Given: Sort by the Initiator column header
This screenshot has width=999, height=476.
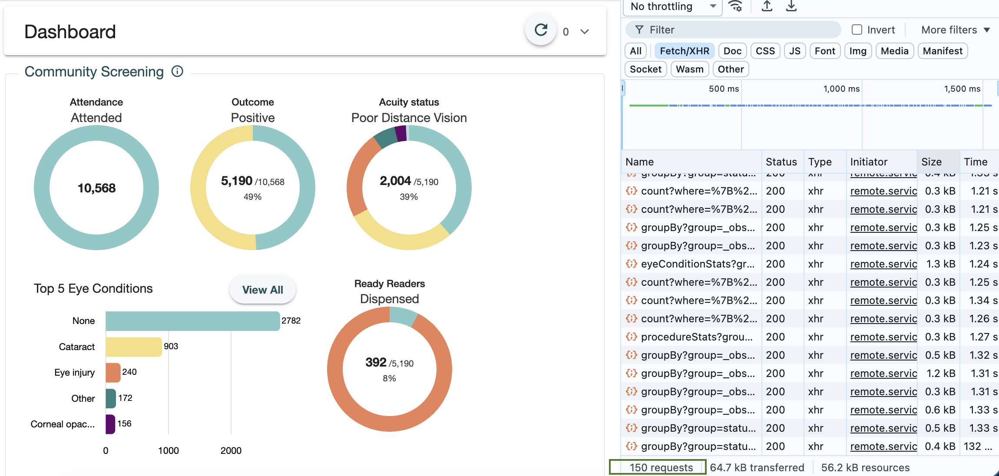Looking at the screenshot, I should pos(882,162).
